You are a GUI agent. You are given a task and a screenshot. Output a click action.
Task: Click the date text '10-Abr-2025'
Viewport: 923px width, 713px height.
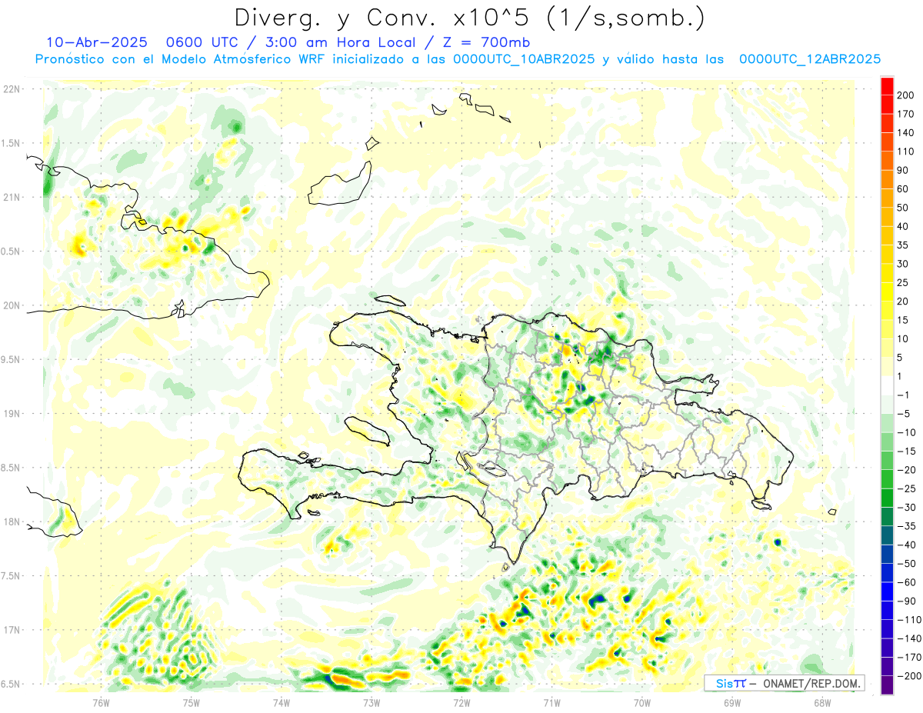coord(95,42)
